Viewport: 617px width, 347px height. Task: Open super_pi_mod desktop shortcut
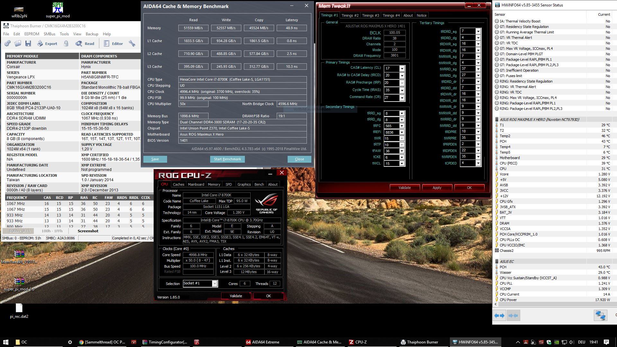pyautogui.click(x=58, y=10)
